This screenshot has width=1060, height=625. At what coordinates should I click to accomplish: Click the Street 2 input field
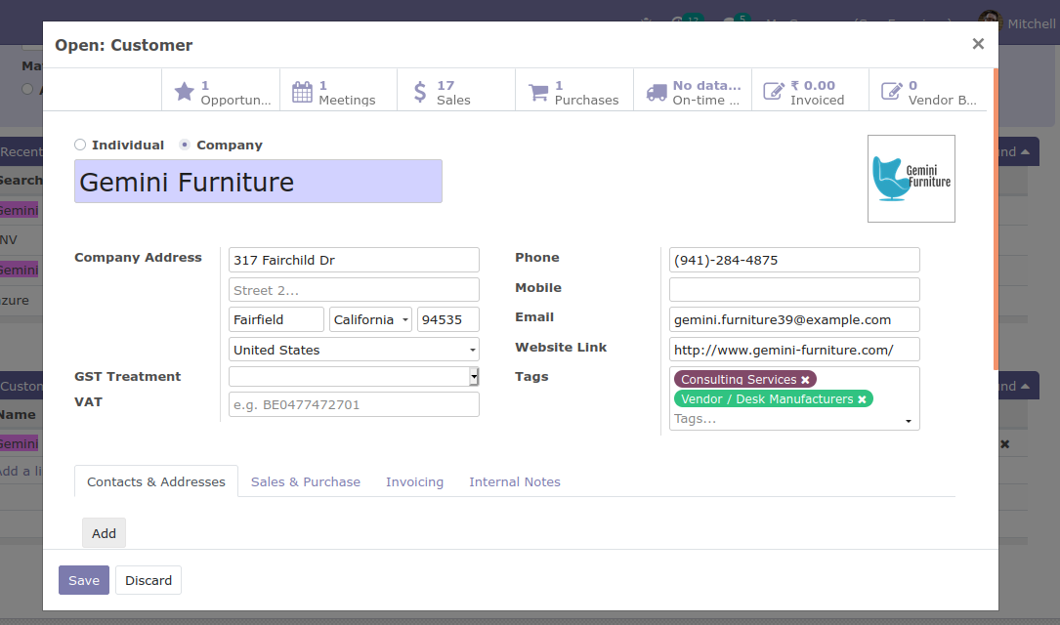pyautogui.click(x=354, y=290)
